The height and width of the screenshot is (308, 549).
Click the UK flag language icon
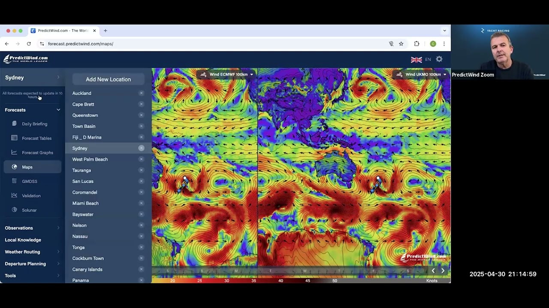point(416,59)
